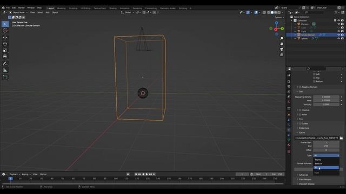Switch to the Modeling workspace tab
The width and height of the screenshot is (346, 194).
61,9
